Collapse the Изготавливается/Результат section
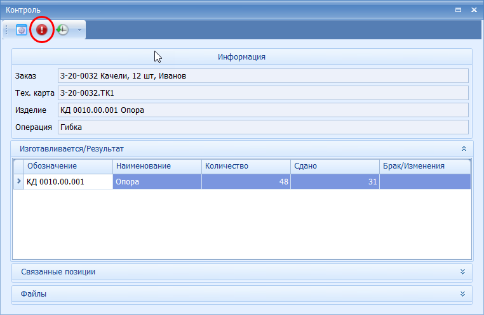 pyautogui.click(x=464, y=148)
